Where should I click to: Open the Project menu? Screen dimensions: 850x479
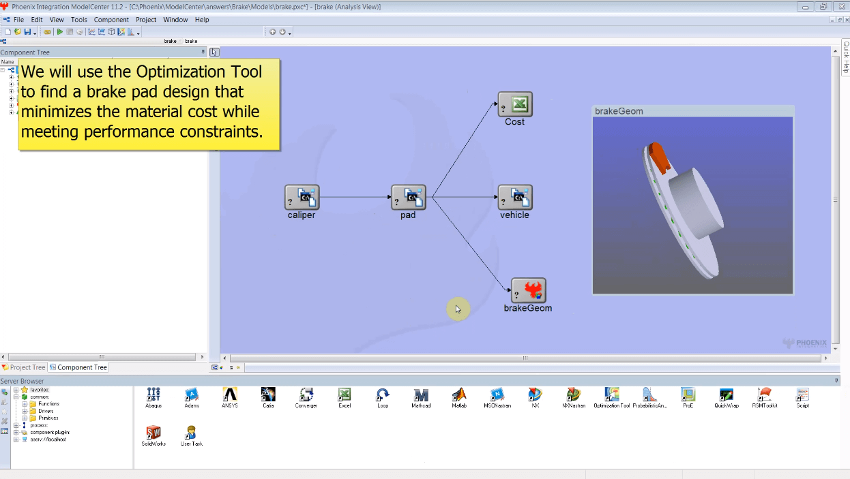click(146, 20)
